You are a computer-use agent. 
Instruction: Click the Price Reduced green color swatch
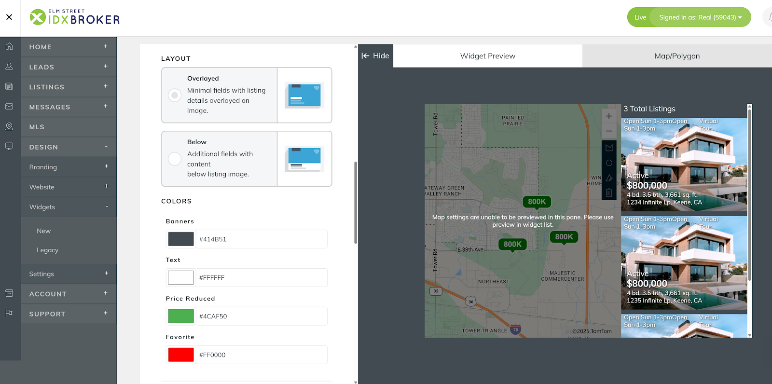pos(181,316)
